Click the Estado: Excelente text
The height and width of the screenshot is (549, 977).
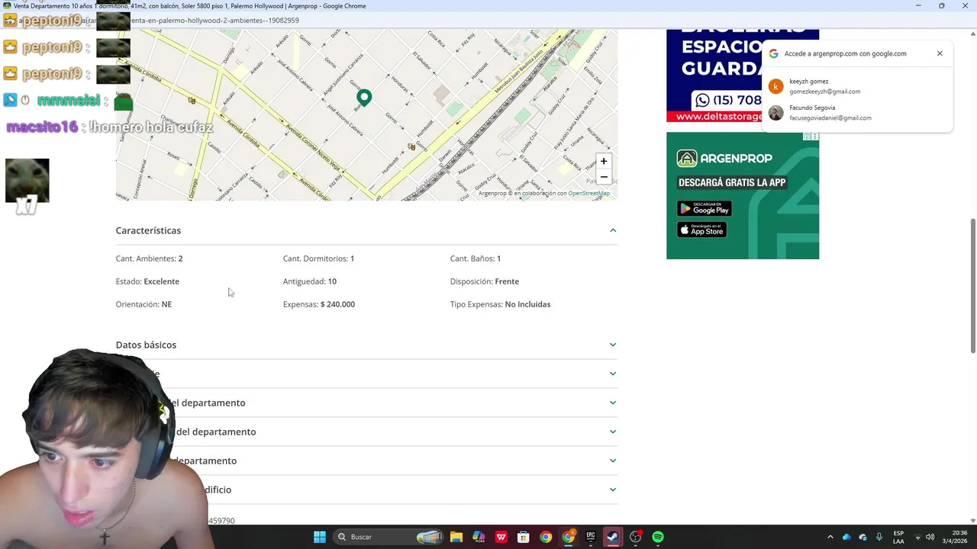click(147, 281)
